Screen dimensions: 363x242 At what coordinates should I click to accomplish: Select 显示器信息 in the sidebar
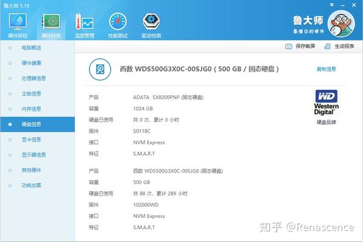(x=38, y=155)
